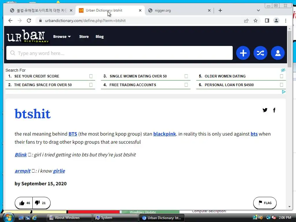Click the page vertical scrollbar thumb
The height and width of the screenshot is (222, 296).
(x=289, y=49)
